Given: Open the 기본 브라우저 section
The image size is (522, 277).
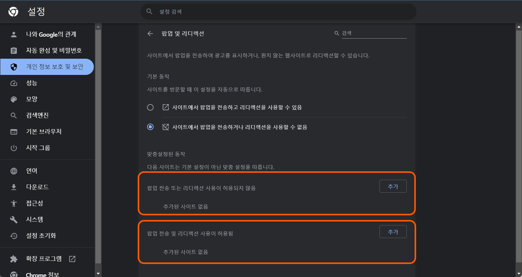Looking at the screenshot, I should 47,132.
